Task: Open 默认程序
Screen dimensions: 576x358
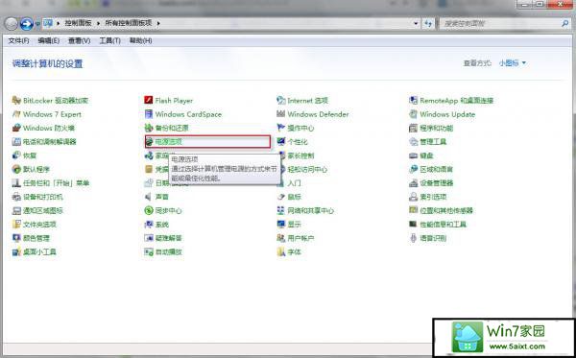Action: [x=31, y=169]
